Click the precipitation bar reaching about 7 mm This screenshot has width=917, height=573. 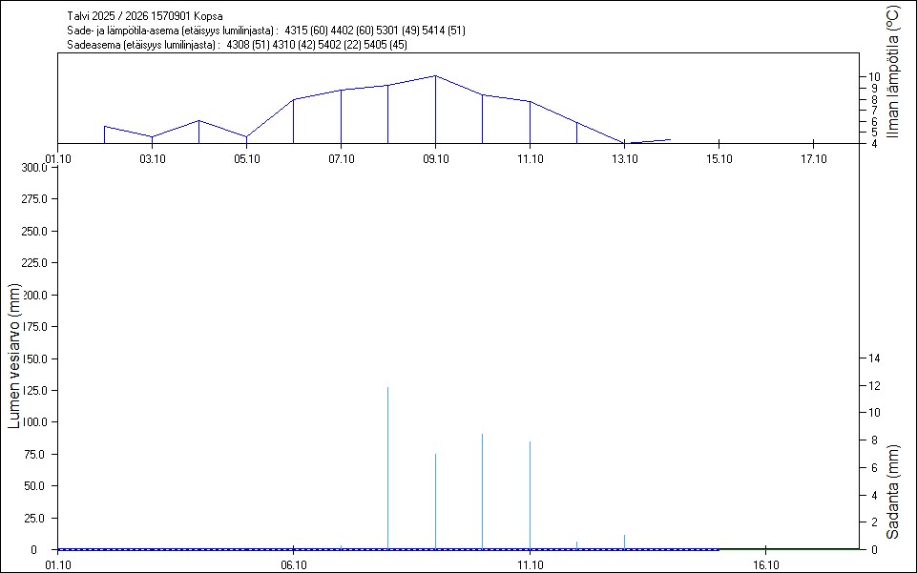[435, 501]
